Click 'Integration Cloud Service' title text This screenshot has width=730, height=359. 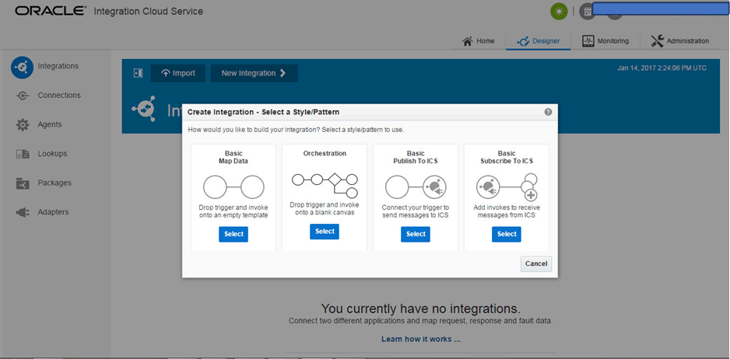[x=149, y=11]
